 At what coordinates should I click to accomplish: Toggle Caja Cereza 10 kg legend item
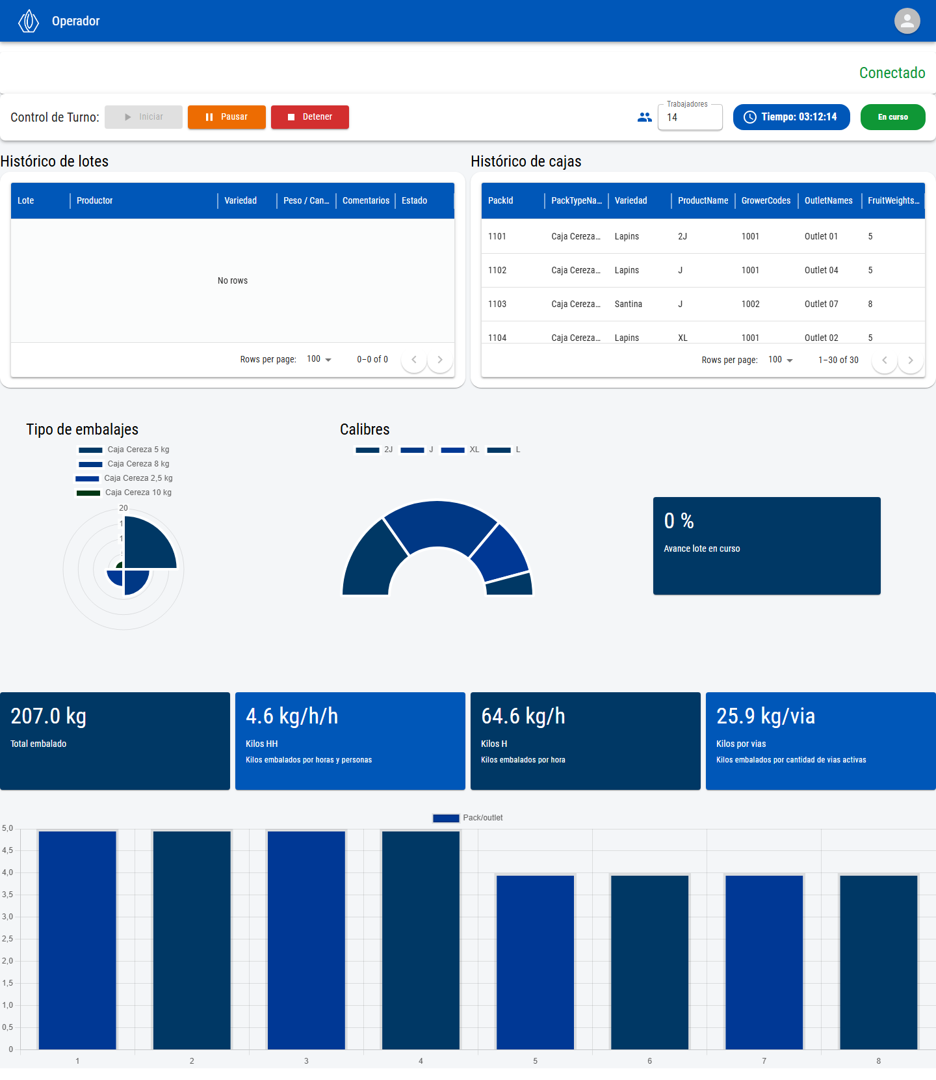point(123,493)
